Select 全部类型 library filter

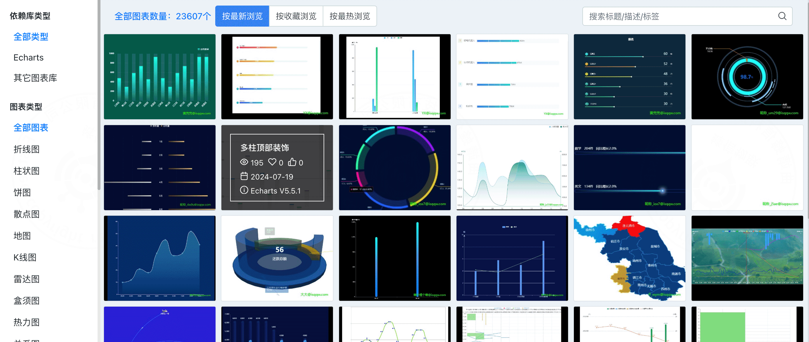31,37
